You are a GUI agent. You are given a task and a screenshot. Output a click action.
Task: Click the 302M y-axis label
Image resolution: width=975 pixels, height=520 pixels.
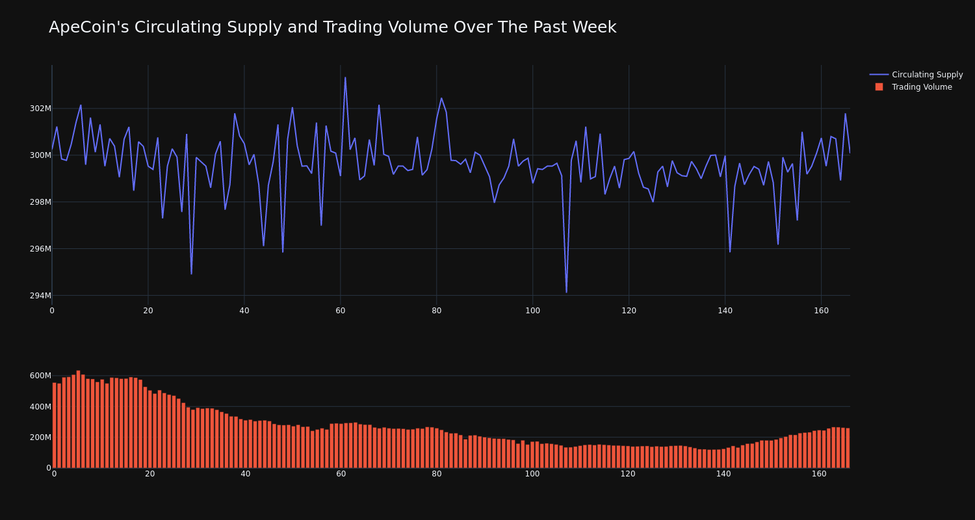(x=40, y=109)
